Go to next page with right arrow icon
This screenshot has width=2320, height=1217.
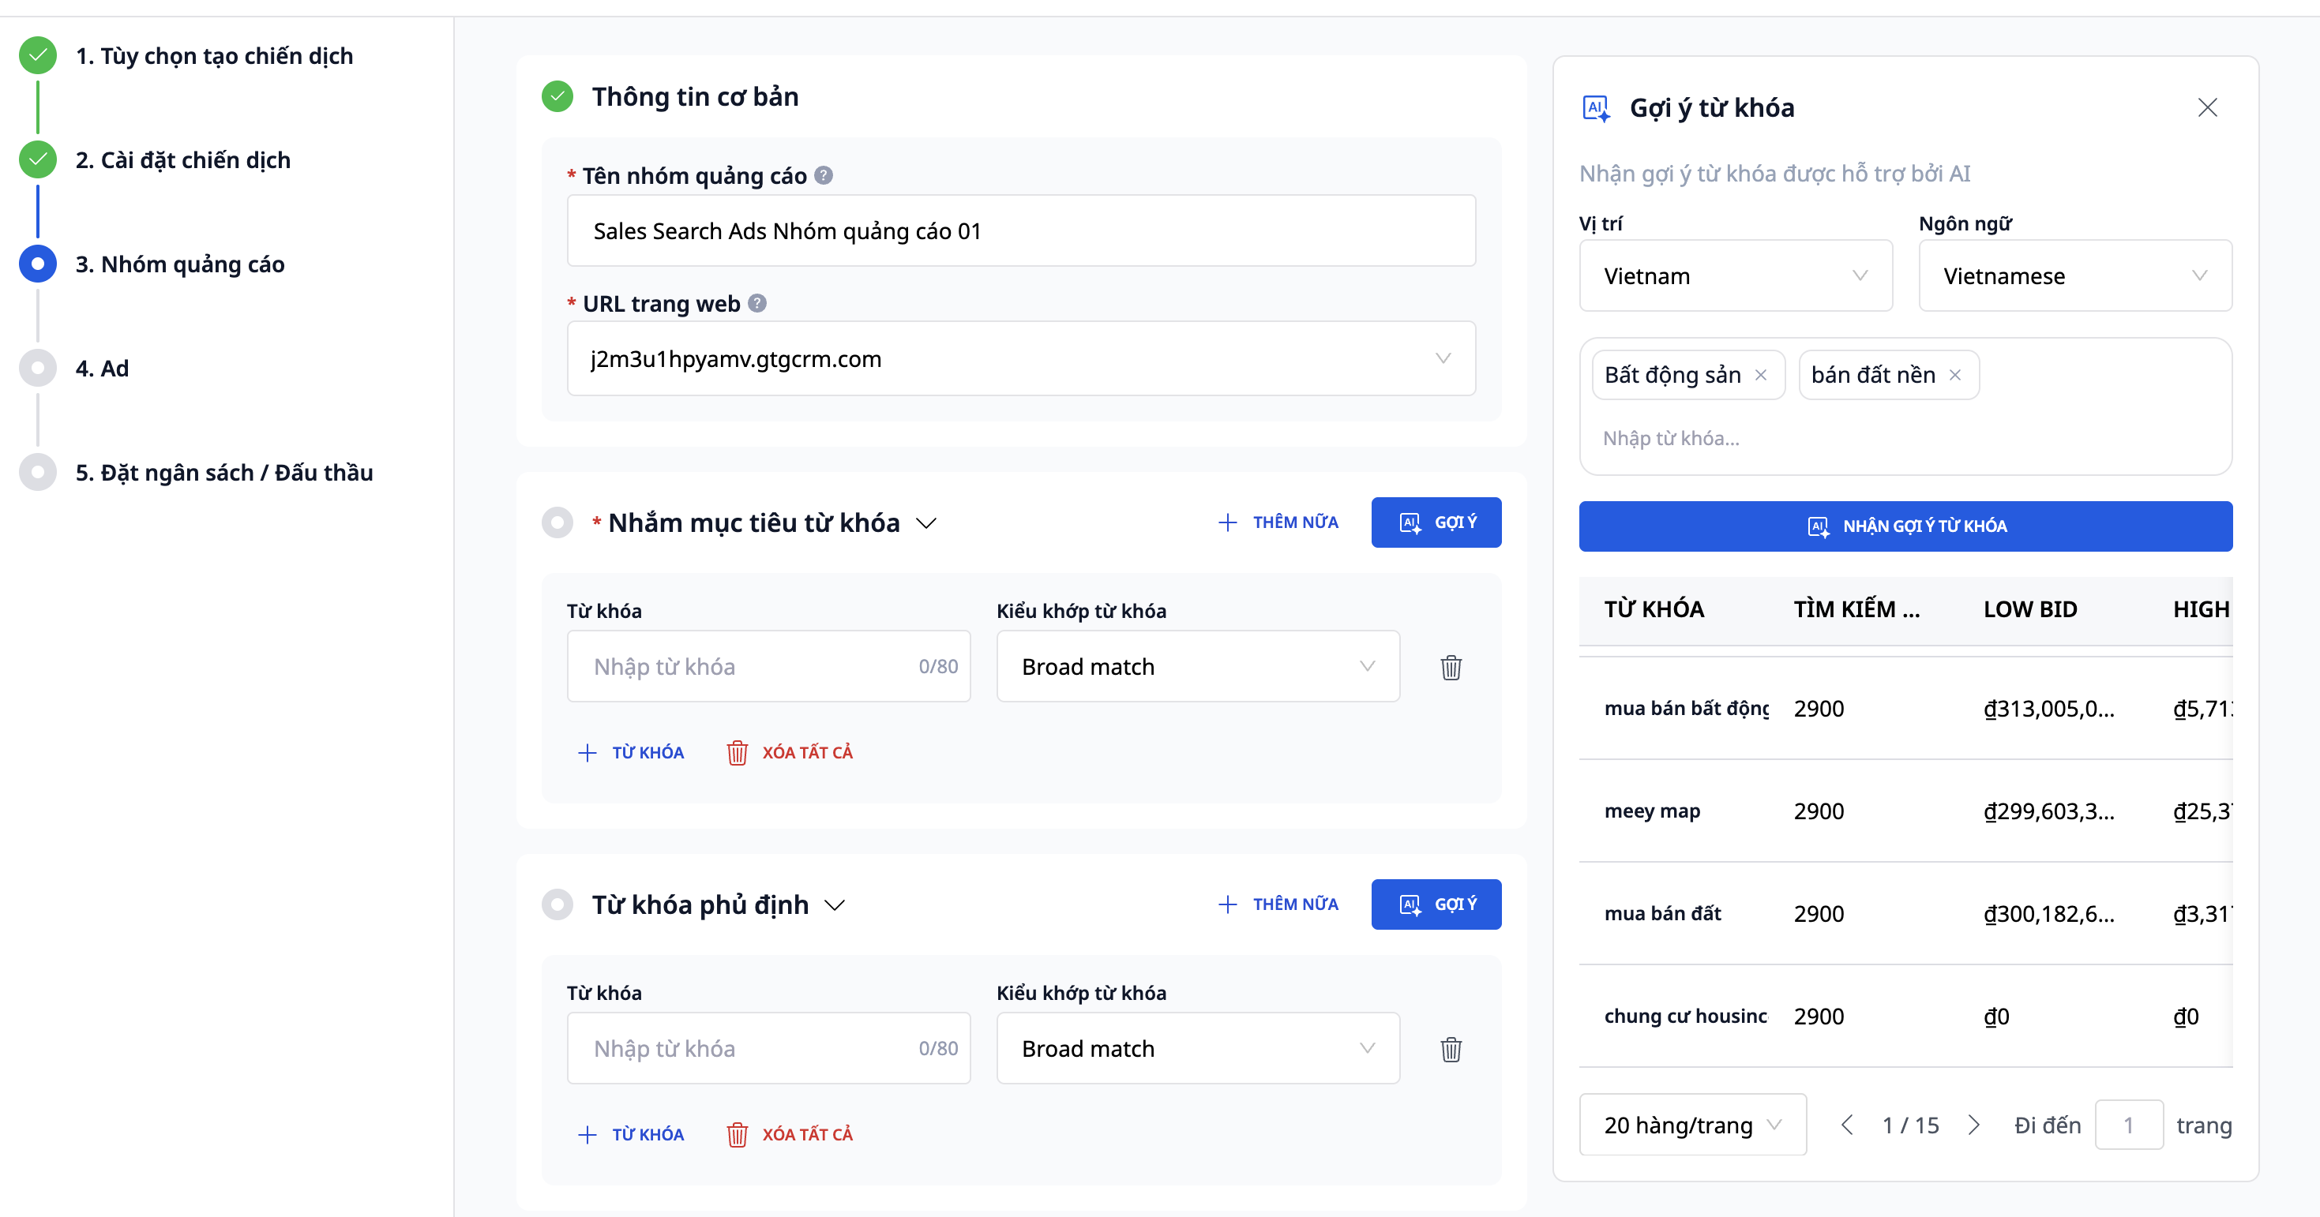1975,1125
